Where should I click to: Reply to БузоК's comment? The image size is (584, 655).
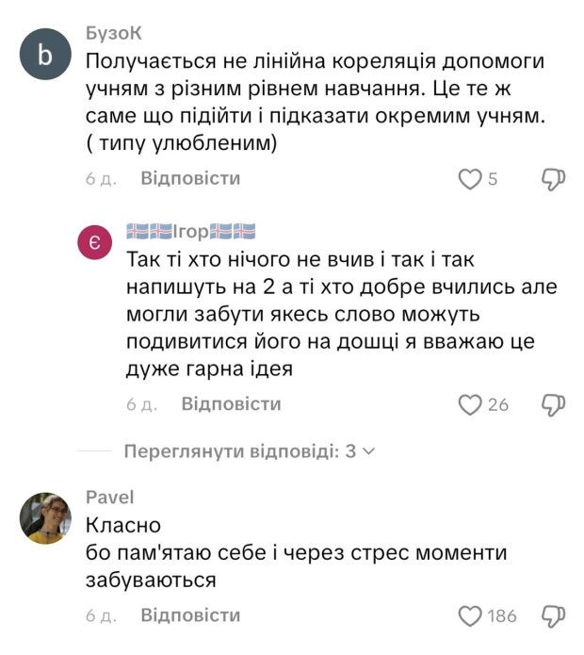(190, 178)
